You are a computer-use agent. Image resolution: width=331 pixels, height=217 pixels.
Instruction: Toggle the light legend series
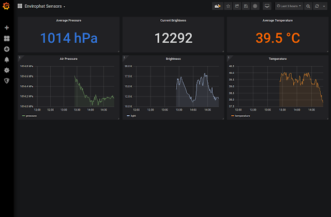(133, 116)
